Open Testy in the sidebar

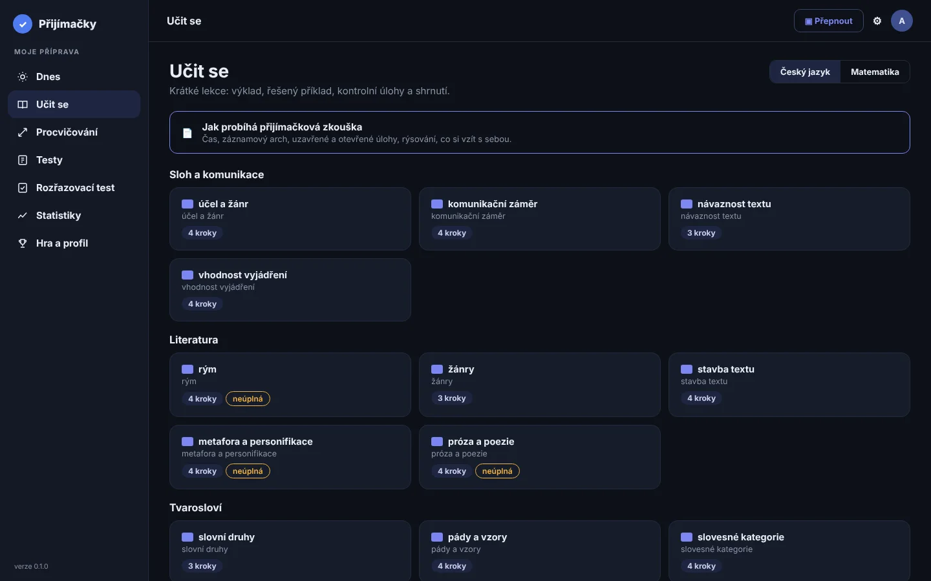point(74,160)
